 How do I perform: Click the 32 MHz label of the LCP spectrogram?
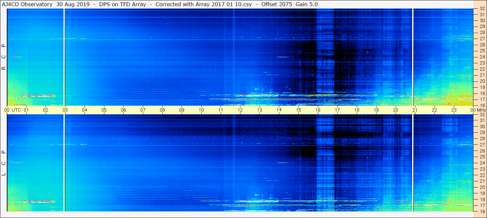482,115
